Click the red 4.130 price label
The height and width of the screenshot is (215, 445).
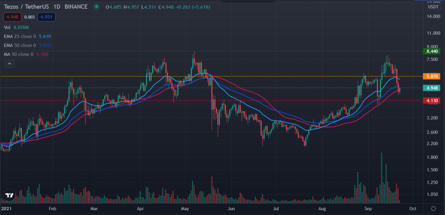pyautogui.click(x=432, y=101)
